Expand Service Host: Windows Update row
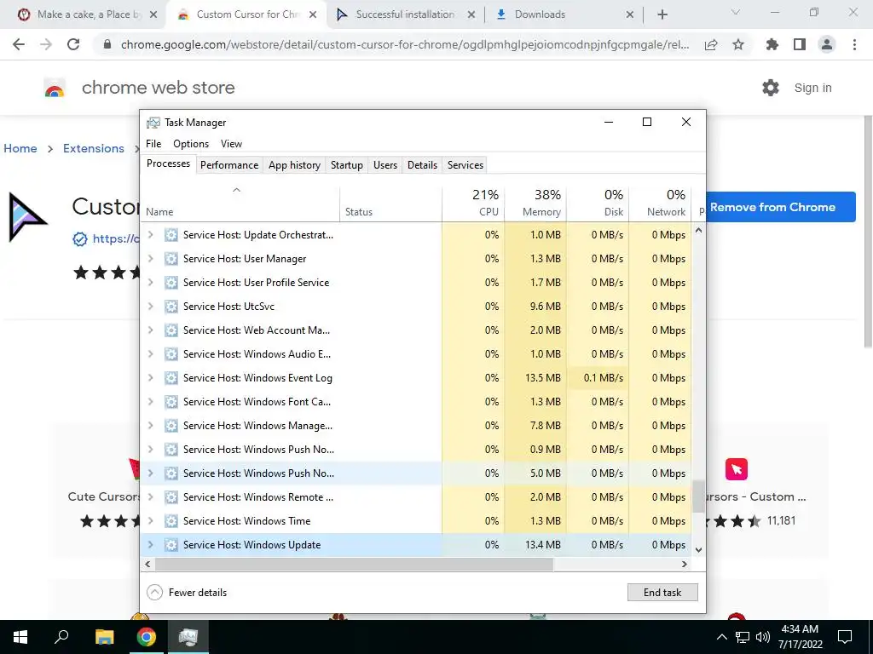 click(x=150, y=545)
